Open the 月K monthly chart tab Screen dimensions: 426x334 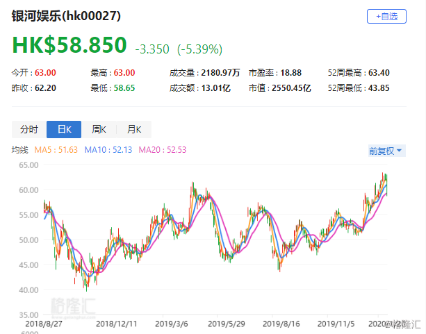pyautogui.click(x=134, y=129)
